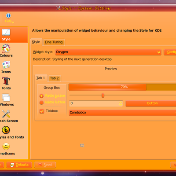The width and height of the screenshot is (176, 176).
Task: Click the preview Button
Action: tap(151, 103)
